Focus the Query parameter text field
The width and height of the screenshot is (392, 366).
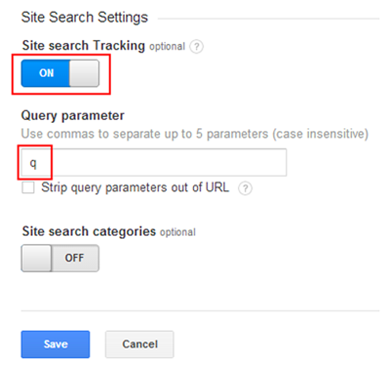(154, 162)
